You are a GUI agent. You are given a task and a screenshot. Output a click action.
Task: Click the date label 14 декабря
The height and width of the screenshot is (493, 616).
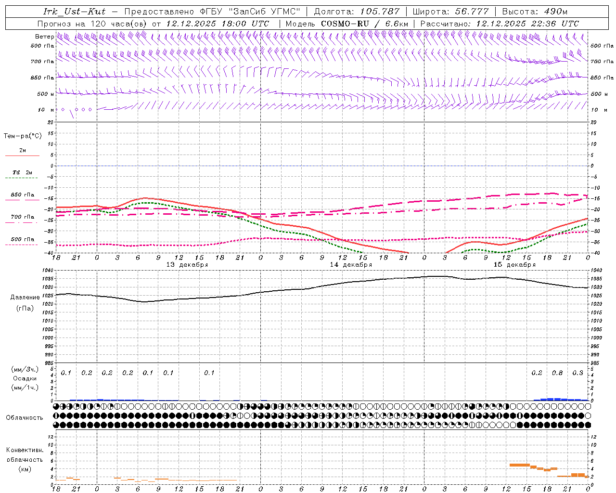click(x=351, y=265)
